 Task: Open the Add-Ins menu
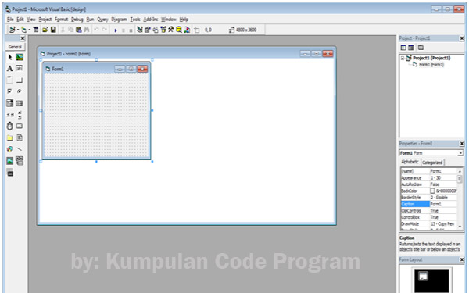click(150, 20)
